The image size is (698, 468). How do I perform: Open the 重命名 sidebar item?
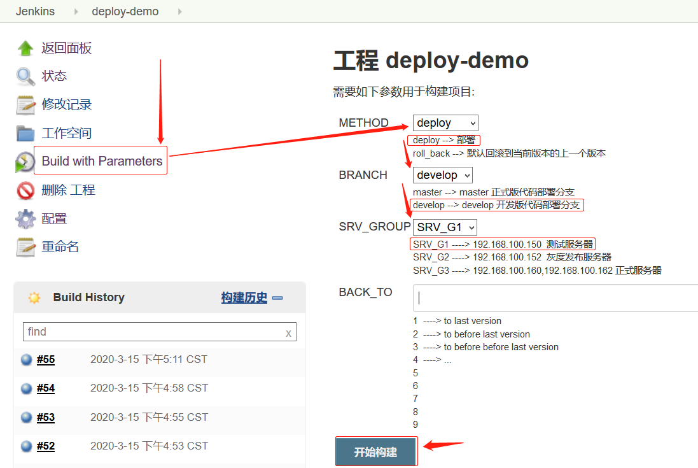click(60, 246)
